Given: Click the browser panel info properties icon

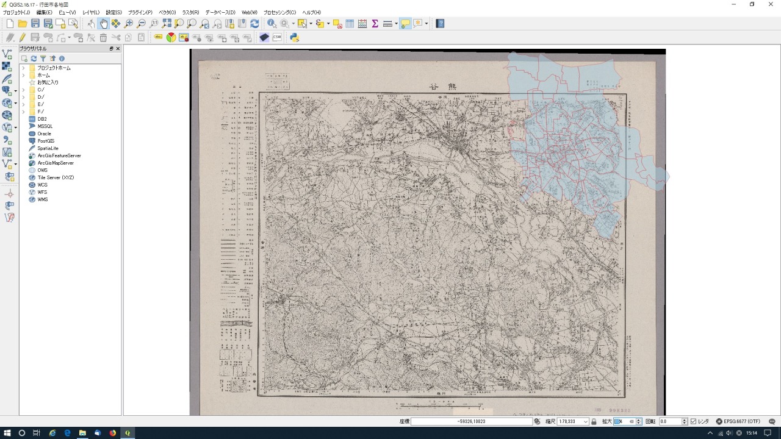Looking at the screenshot, I should coord(62,59).
